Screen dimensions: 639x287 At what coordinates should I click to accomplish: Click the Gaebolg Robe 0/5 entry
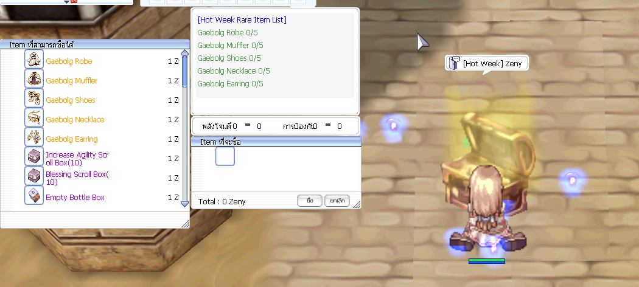pos(228,33)
